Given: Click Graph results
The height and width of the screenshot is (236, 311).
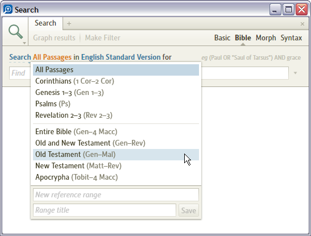Looking at the screenshot, I should point(54,38).
